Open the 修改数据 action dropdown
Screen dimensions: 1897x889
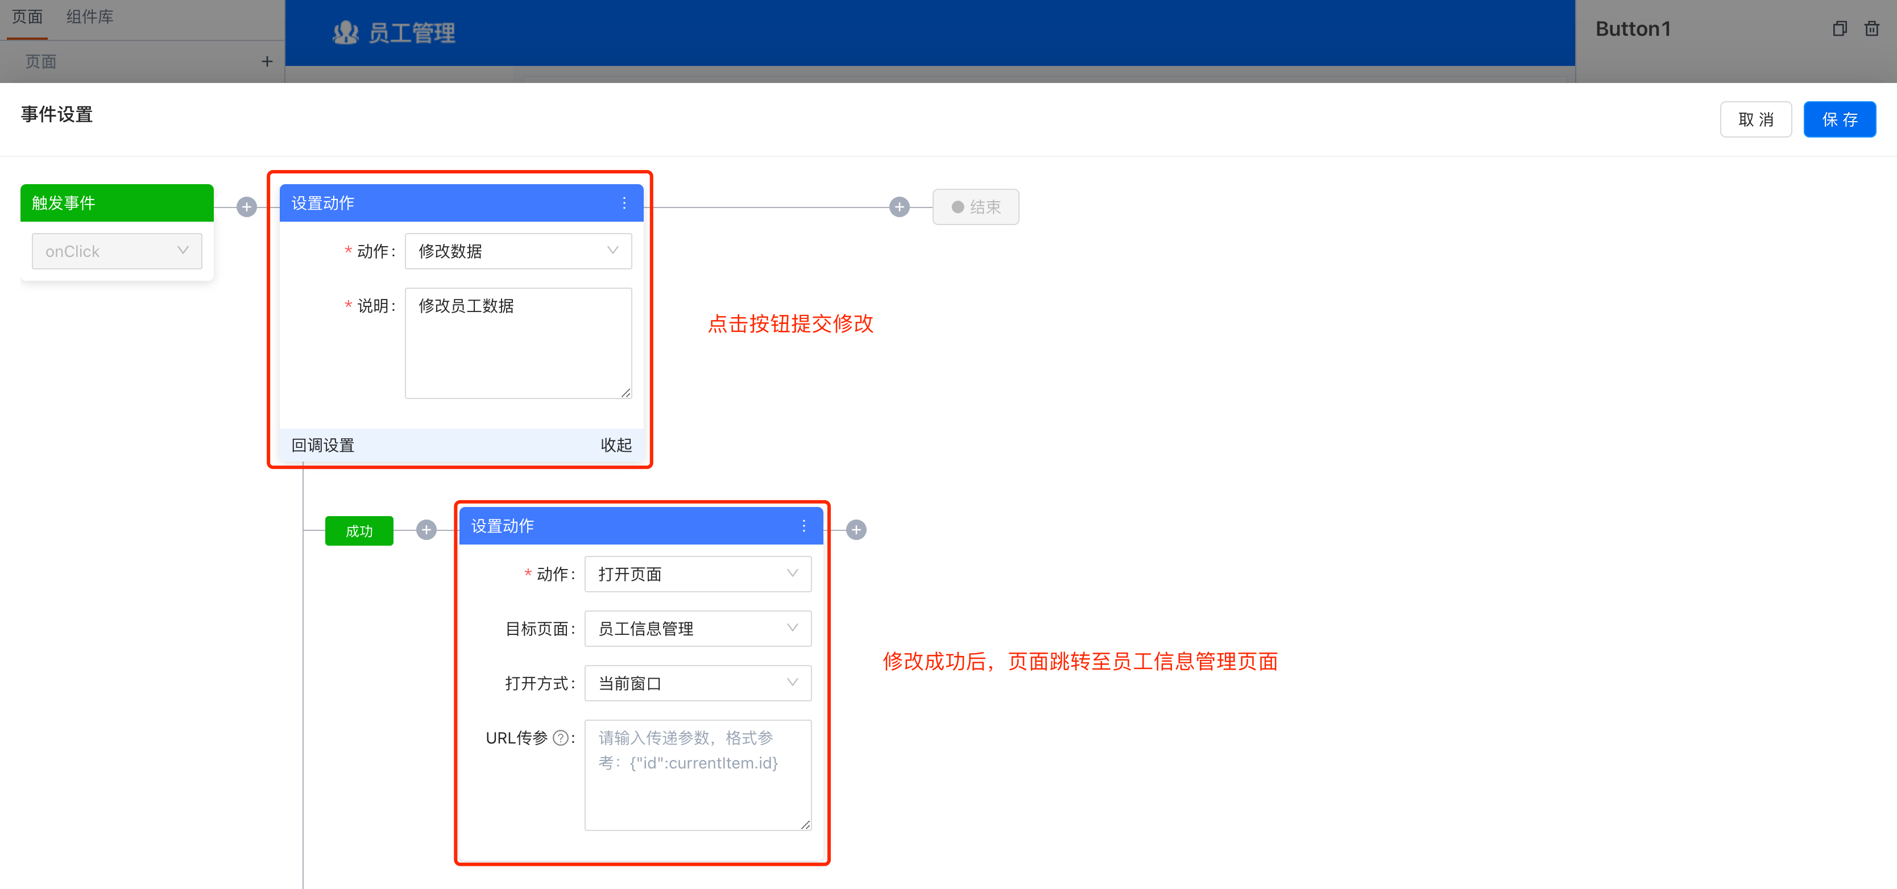click(519, 251)
